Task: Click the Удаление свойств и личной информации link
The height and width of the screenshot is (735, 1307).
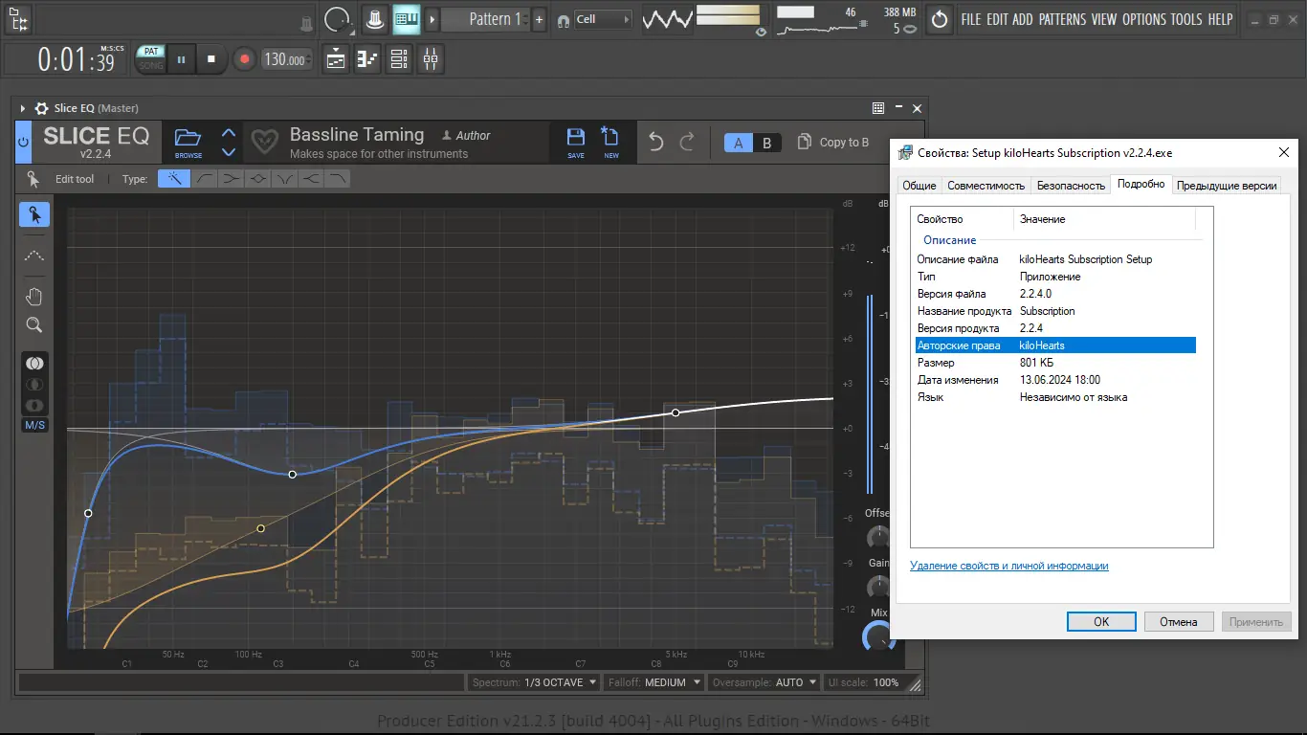Action: point(1008,566)
